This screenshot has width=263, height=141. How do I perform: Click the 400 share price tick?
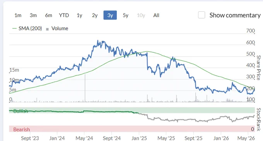point(251,65)
